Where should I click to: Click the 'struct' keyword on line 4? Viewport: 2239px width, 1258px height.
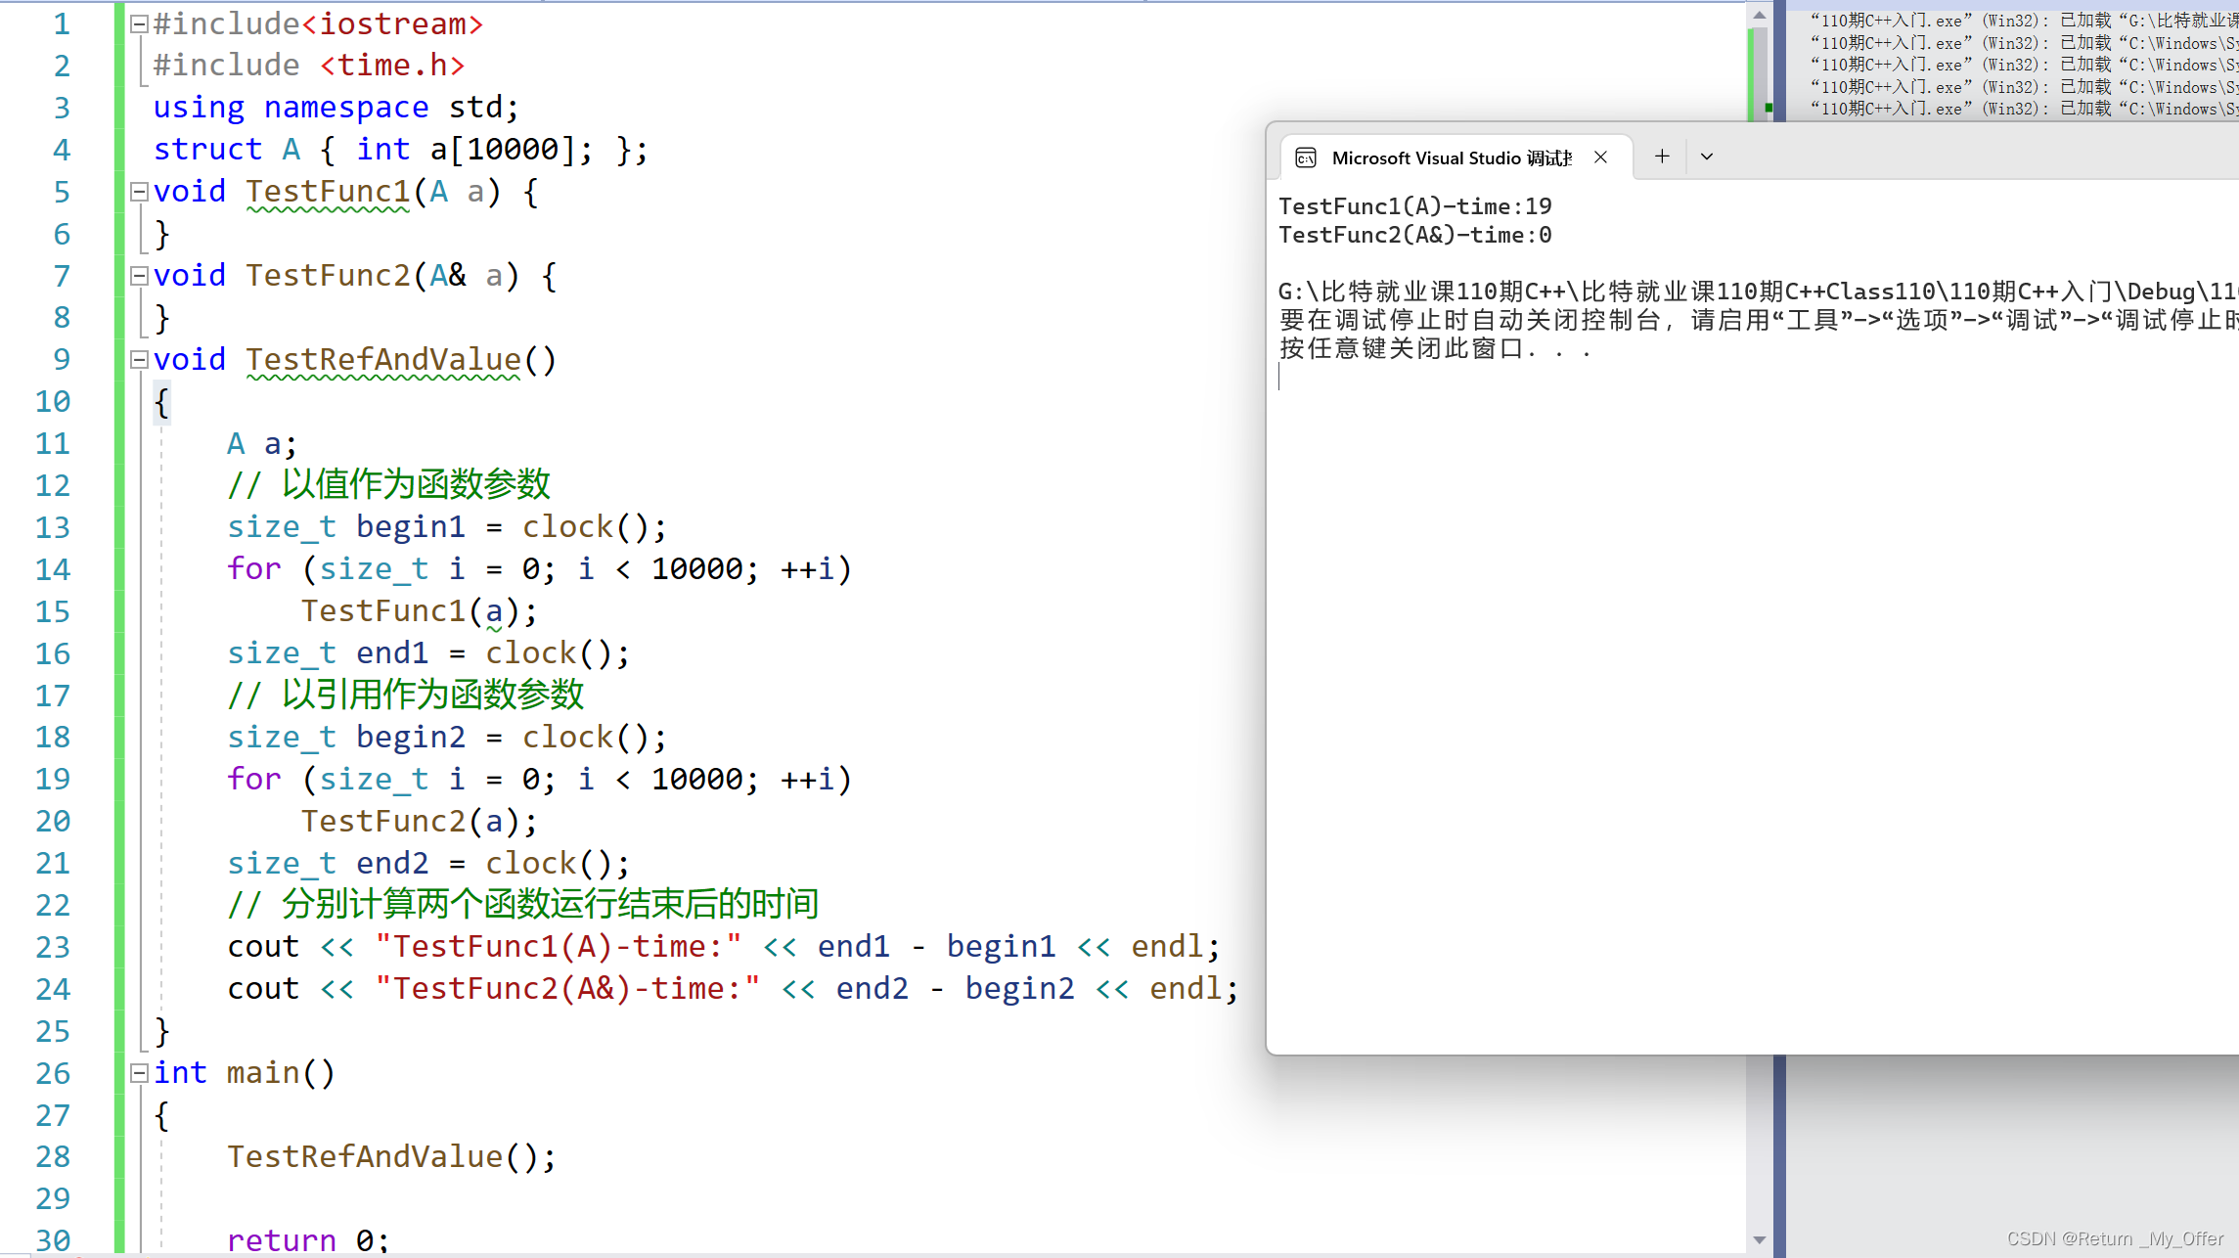[x=207, y=150]
